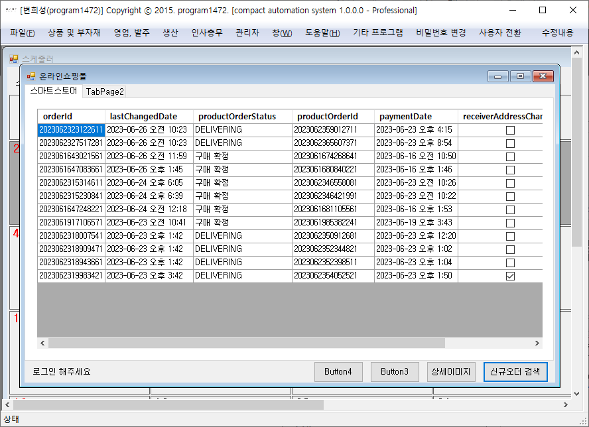The image size is (589, 427).
Task: Click the 온라인쇼핑몰 window title icon
Action: 31,76
